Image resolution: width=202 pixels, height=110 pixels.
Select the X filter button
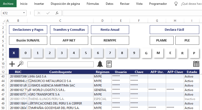14,53
